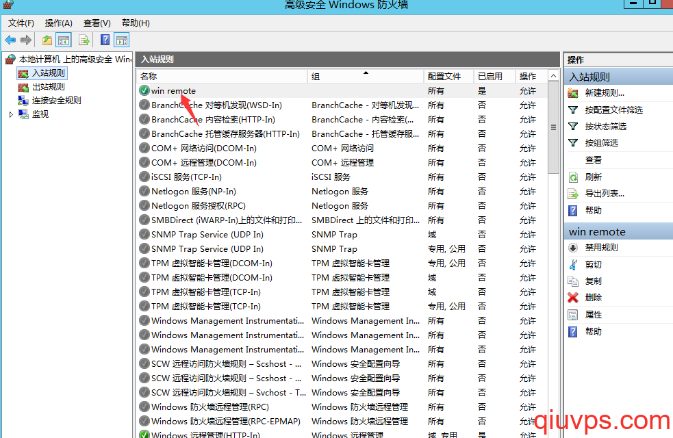Open the 查看(V) menu

point(97,23)
